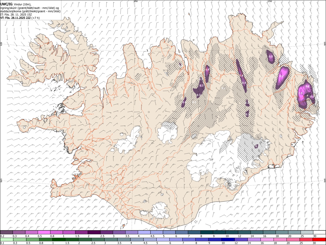Click the '1.0' snowfall value on the map
This screenshot has width=326, height=245.
[x=301, y=93]
